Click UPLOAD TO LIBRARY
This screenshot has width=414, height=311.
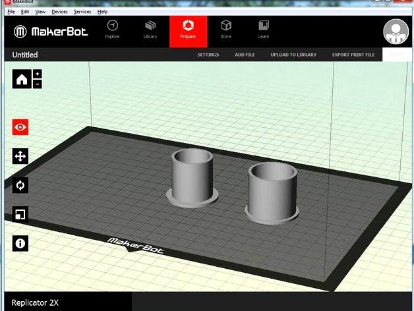tap(293, 55)
